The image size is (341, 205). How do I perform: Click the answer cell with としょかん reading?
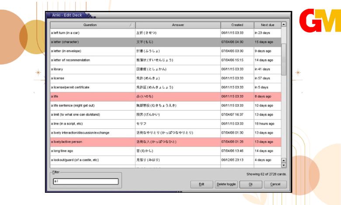point(178,69)
